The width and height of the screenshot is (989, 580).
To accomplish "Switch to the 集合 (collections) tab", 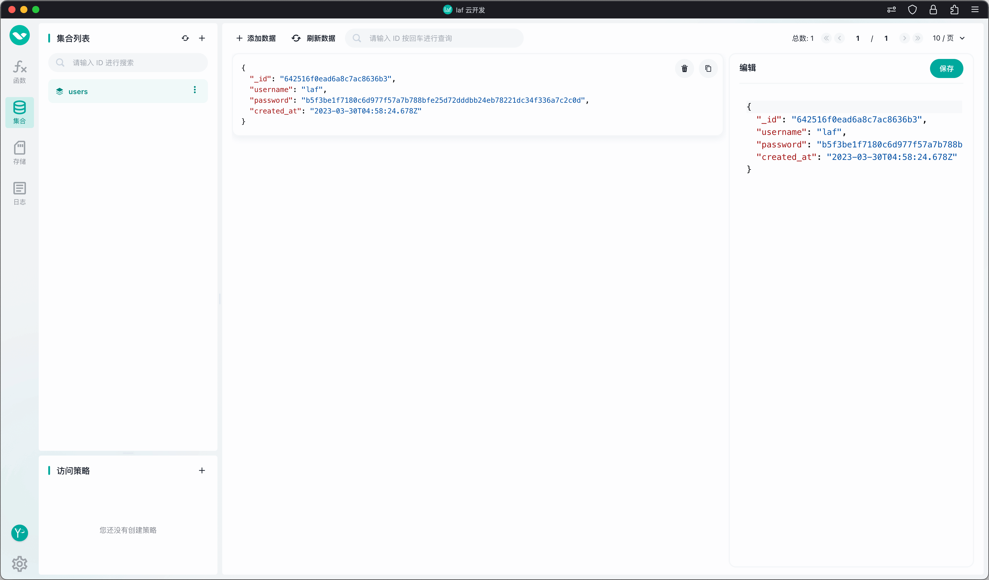I will (x=20, y=112).
